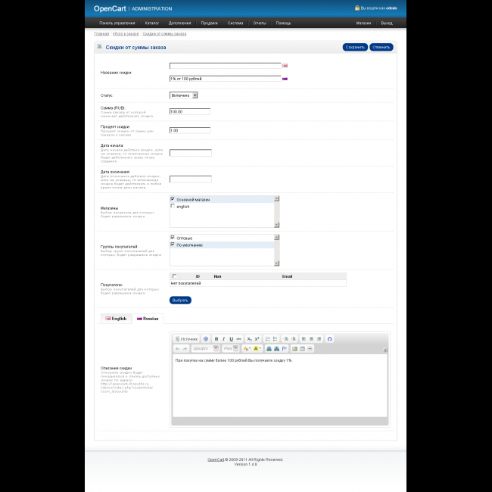Open the Каталог menu in navigation bar
This screenshot has height=492, width=492.
(152, 23)
